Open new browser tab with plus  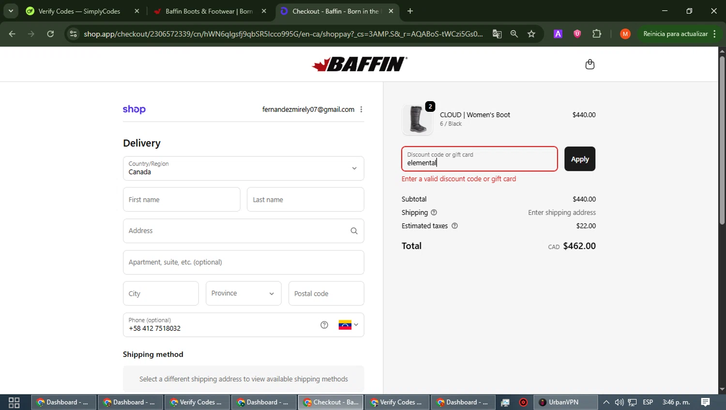[410, 11]
